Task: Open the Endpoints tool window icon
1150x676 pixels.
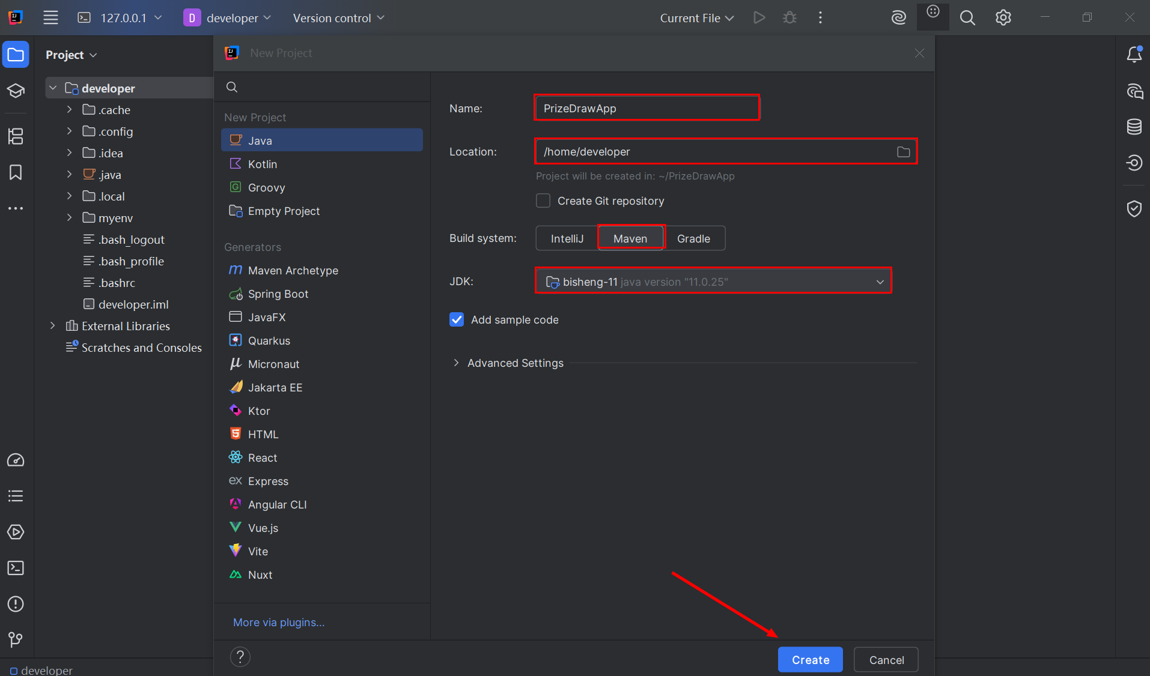Action: click(1134, 163)
